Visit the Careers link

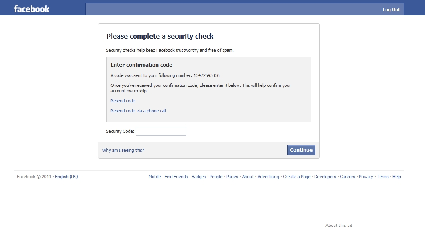(x=347, y=177)
